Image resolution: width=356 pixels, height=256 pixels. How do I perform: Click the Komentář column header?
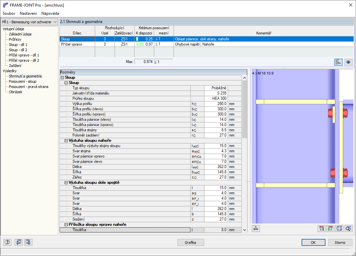263,33
